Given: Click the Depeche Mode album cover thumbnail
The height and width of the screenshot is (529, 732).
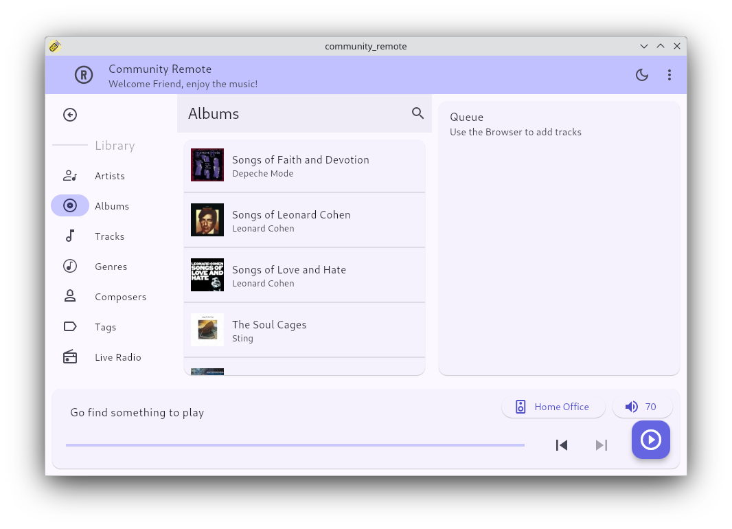Looking at the screenshot, I should [x=207, y=165].
